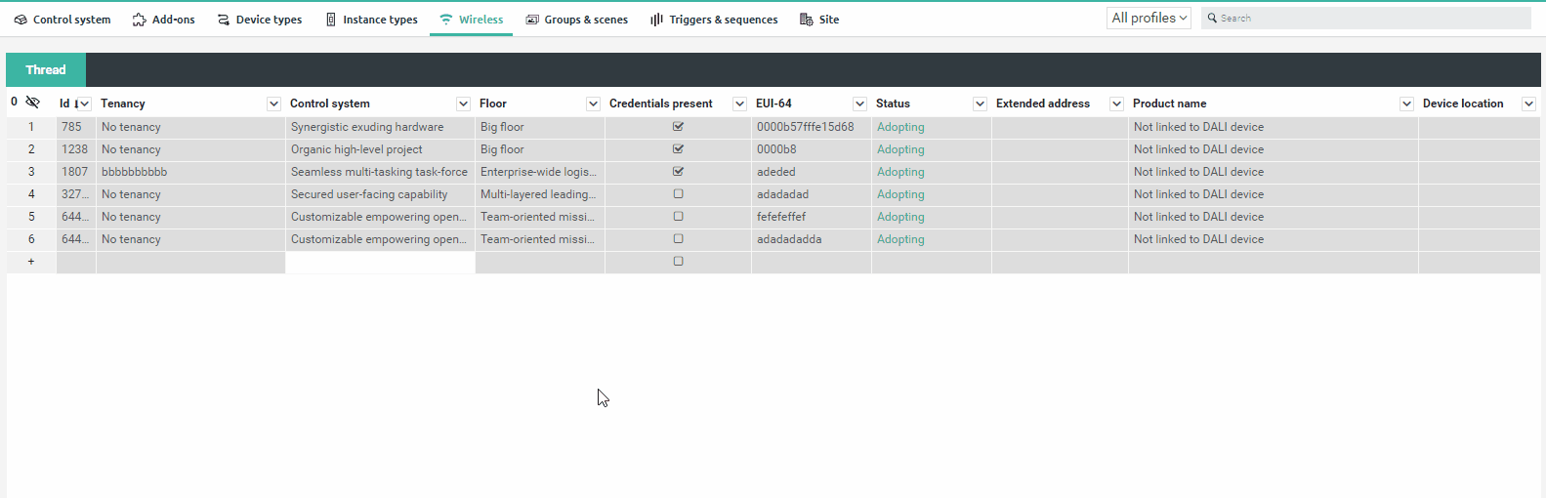This screenshot has height=498, width=1546.
Task: Check credentials box in adadadadda row
Action: (x=678, y=239)
